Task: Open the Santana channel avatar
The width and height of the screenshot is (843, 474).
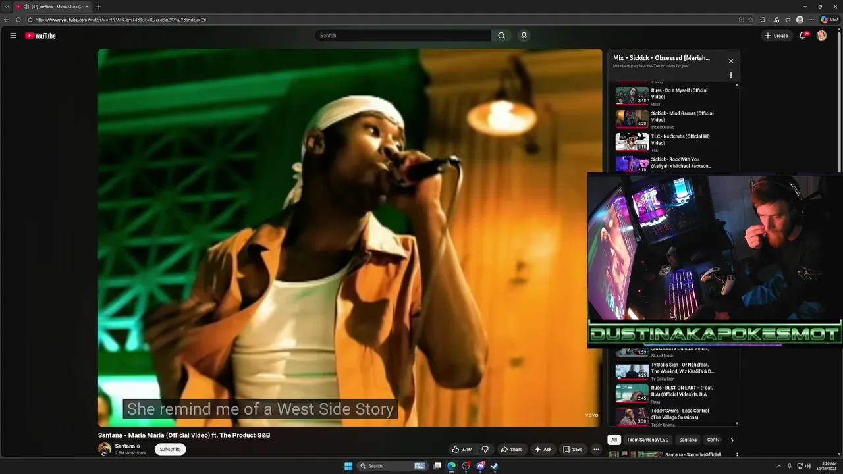Action: click(x=105, y=449)
